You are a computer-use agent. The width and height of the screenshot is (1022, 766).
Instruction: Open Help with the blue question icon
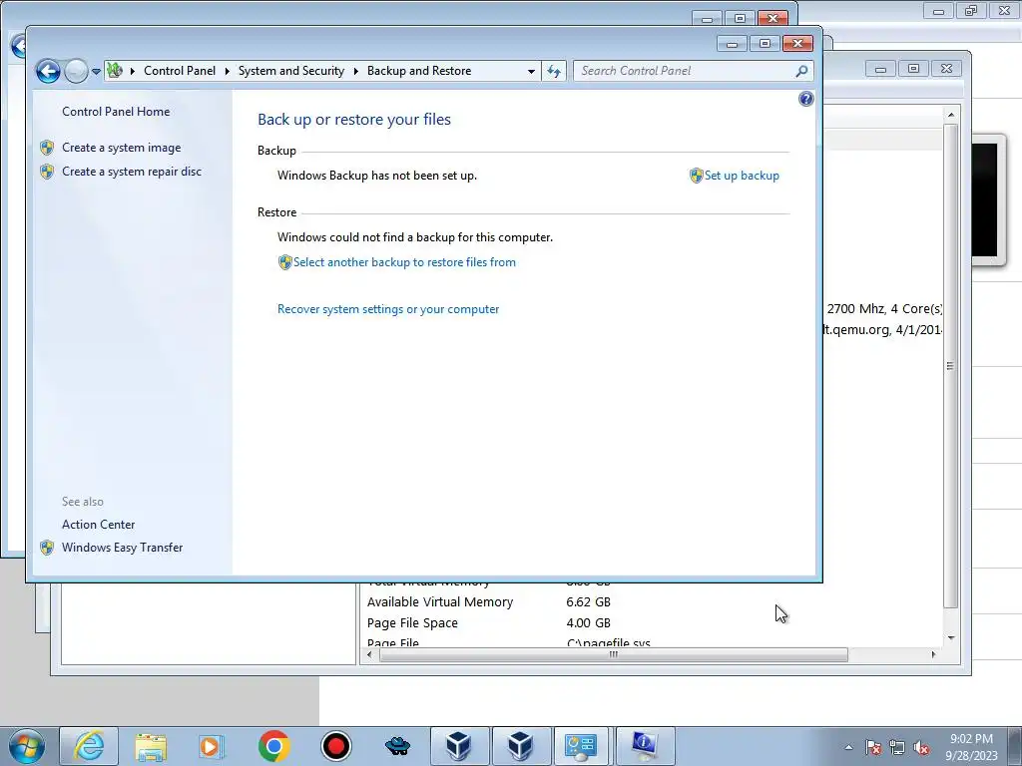[x=806, y=99]
